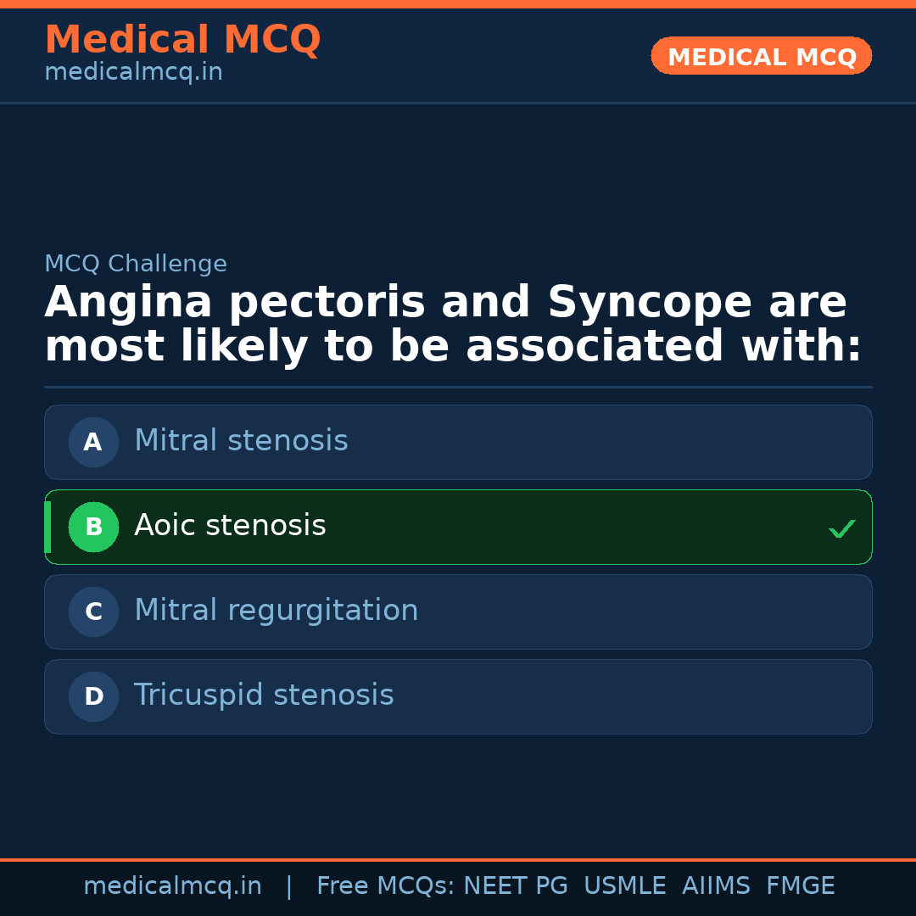Click the green checkmark on Aoic stenosis
916x916 pixels.
coord(841,528)
